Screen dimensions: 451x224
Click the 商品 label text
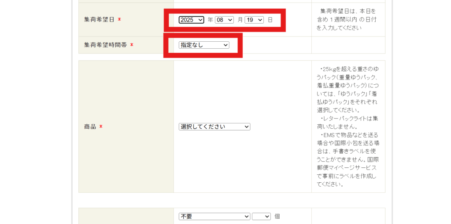tap(90, 127)
